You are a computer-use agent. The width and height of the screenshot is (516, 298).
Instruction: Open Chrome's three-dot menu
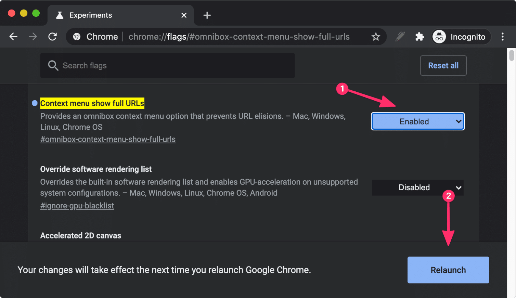click(x=502, y=37)
